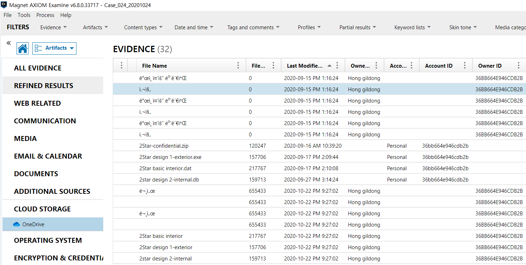
Task: Select CLOUD STORAGE category
Action: point(53,209)
